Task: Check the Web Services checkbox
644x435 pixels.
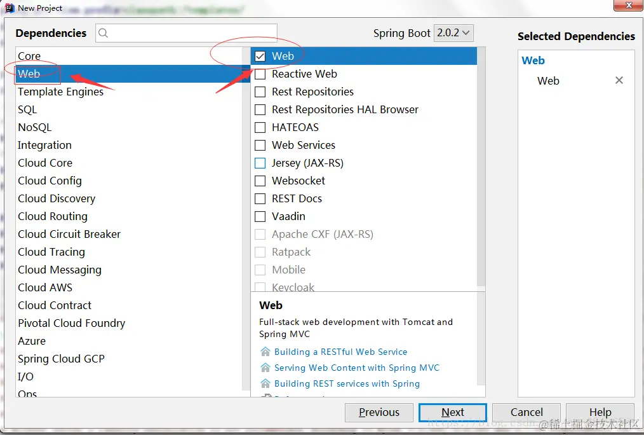Action: (260, 145)
